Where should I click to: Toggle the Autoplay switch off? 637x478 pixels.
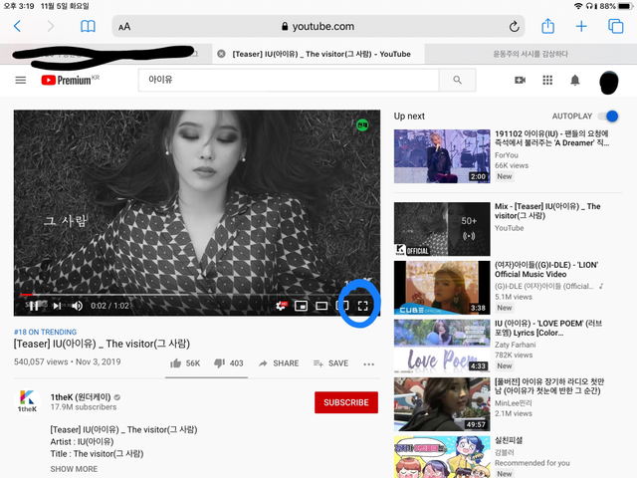pos(610,117)
